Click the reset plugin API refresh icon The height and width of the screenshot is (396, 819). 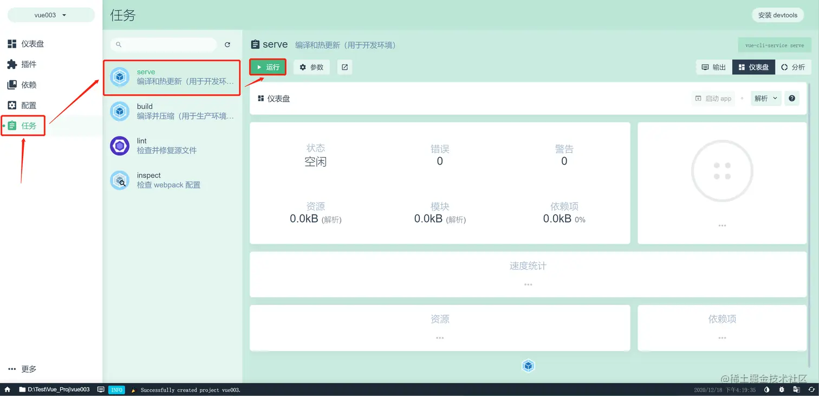click(811, 390)
